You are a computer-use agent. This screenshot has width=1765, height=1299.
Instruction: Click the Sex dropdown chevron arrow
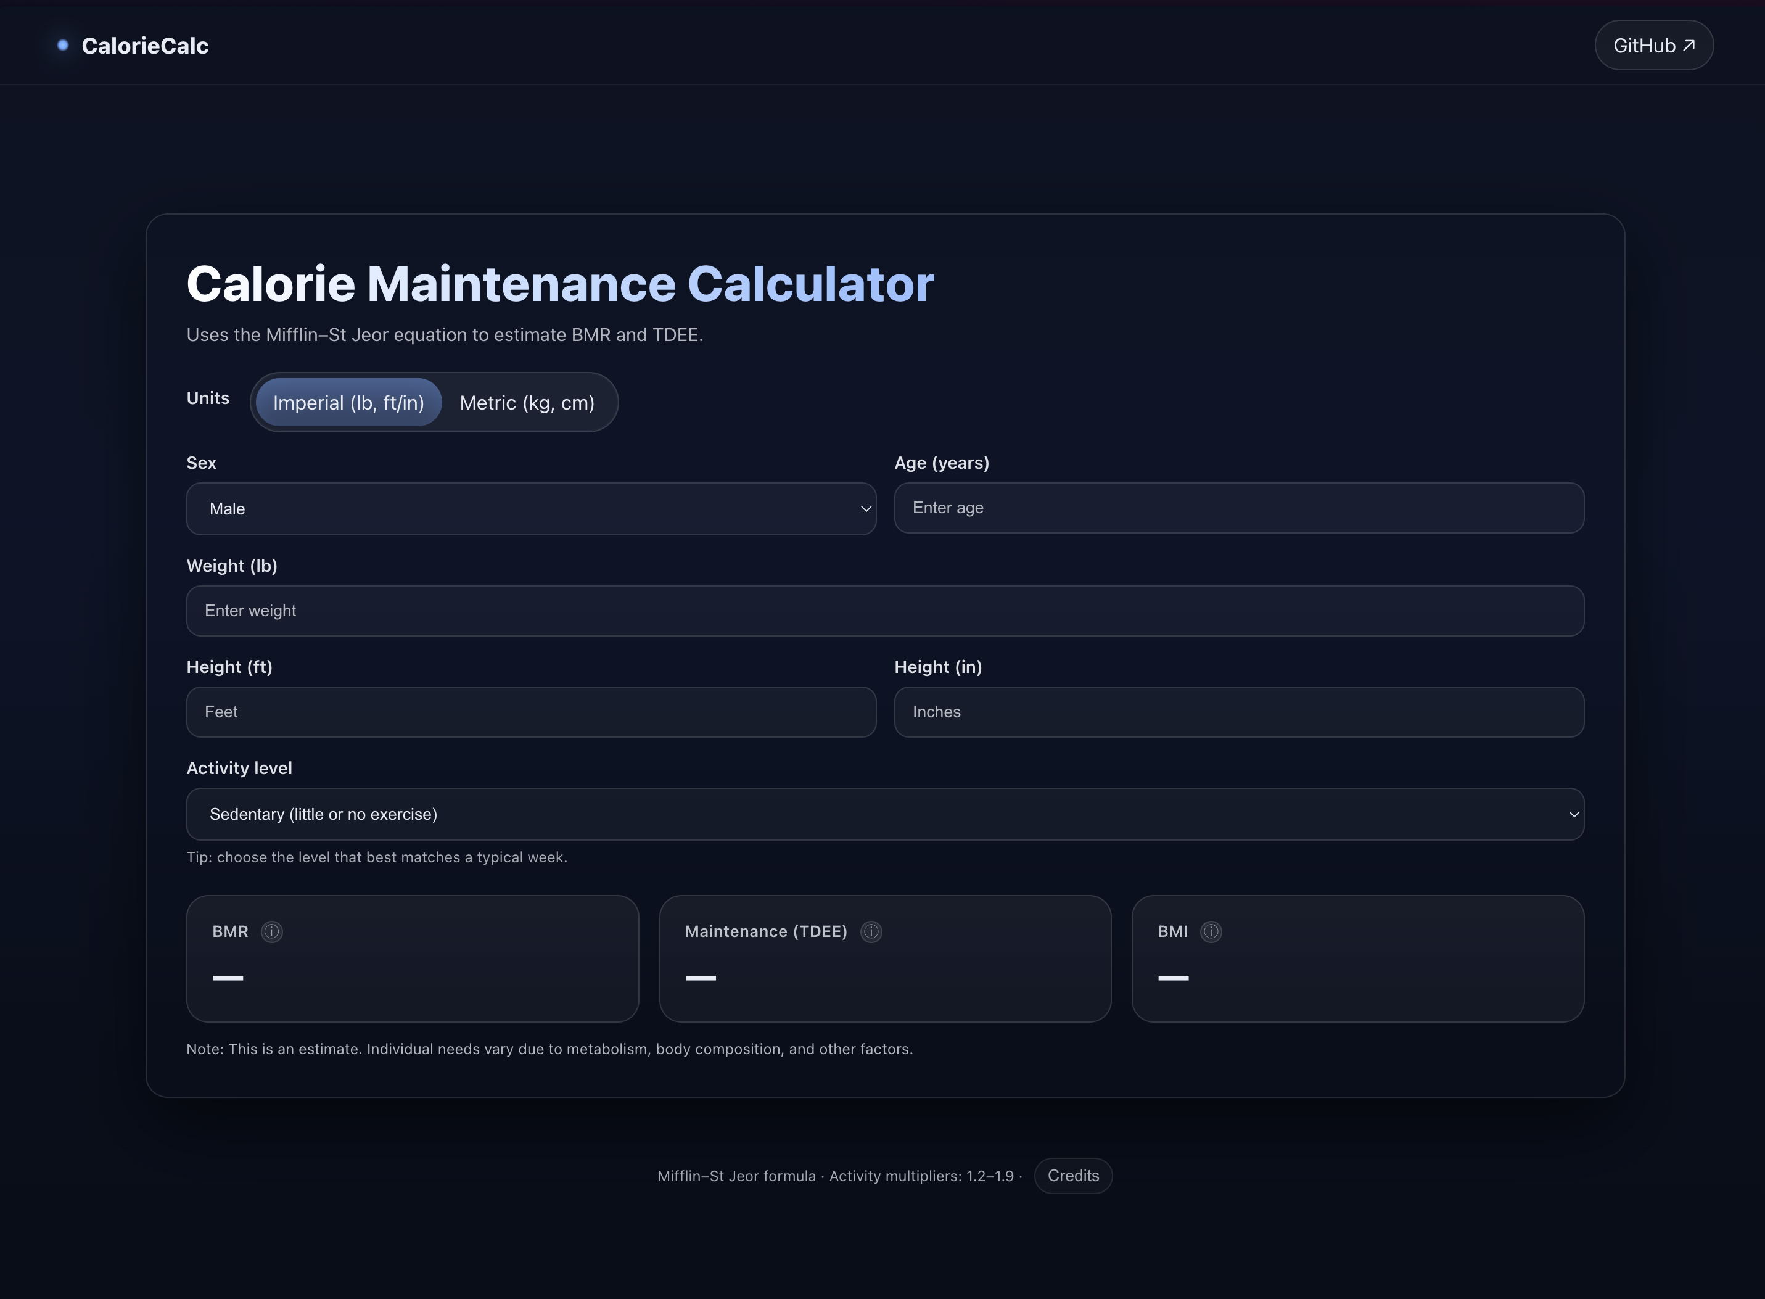click(x=866, y=509)
